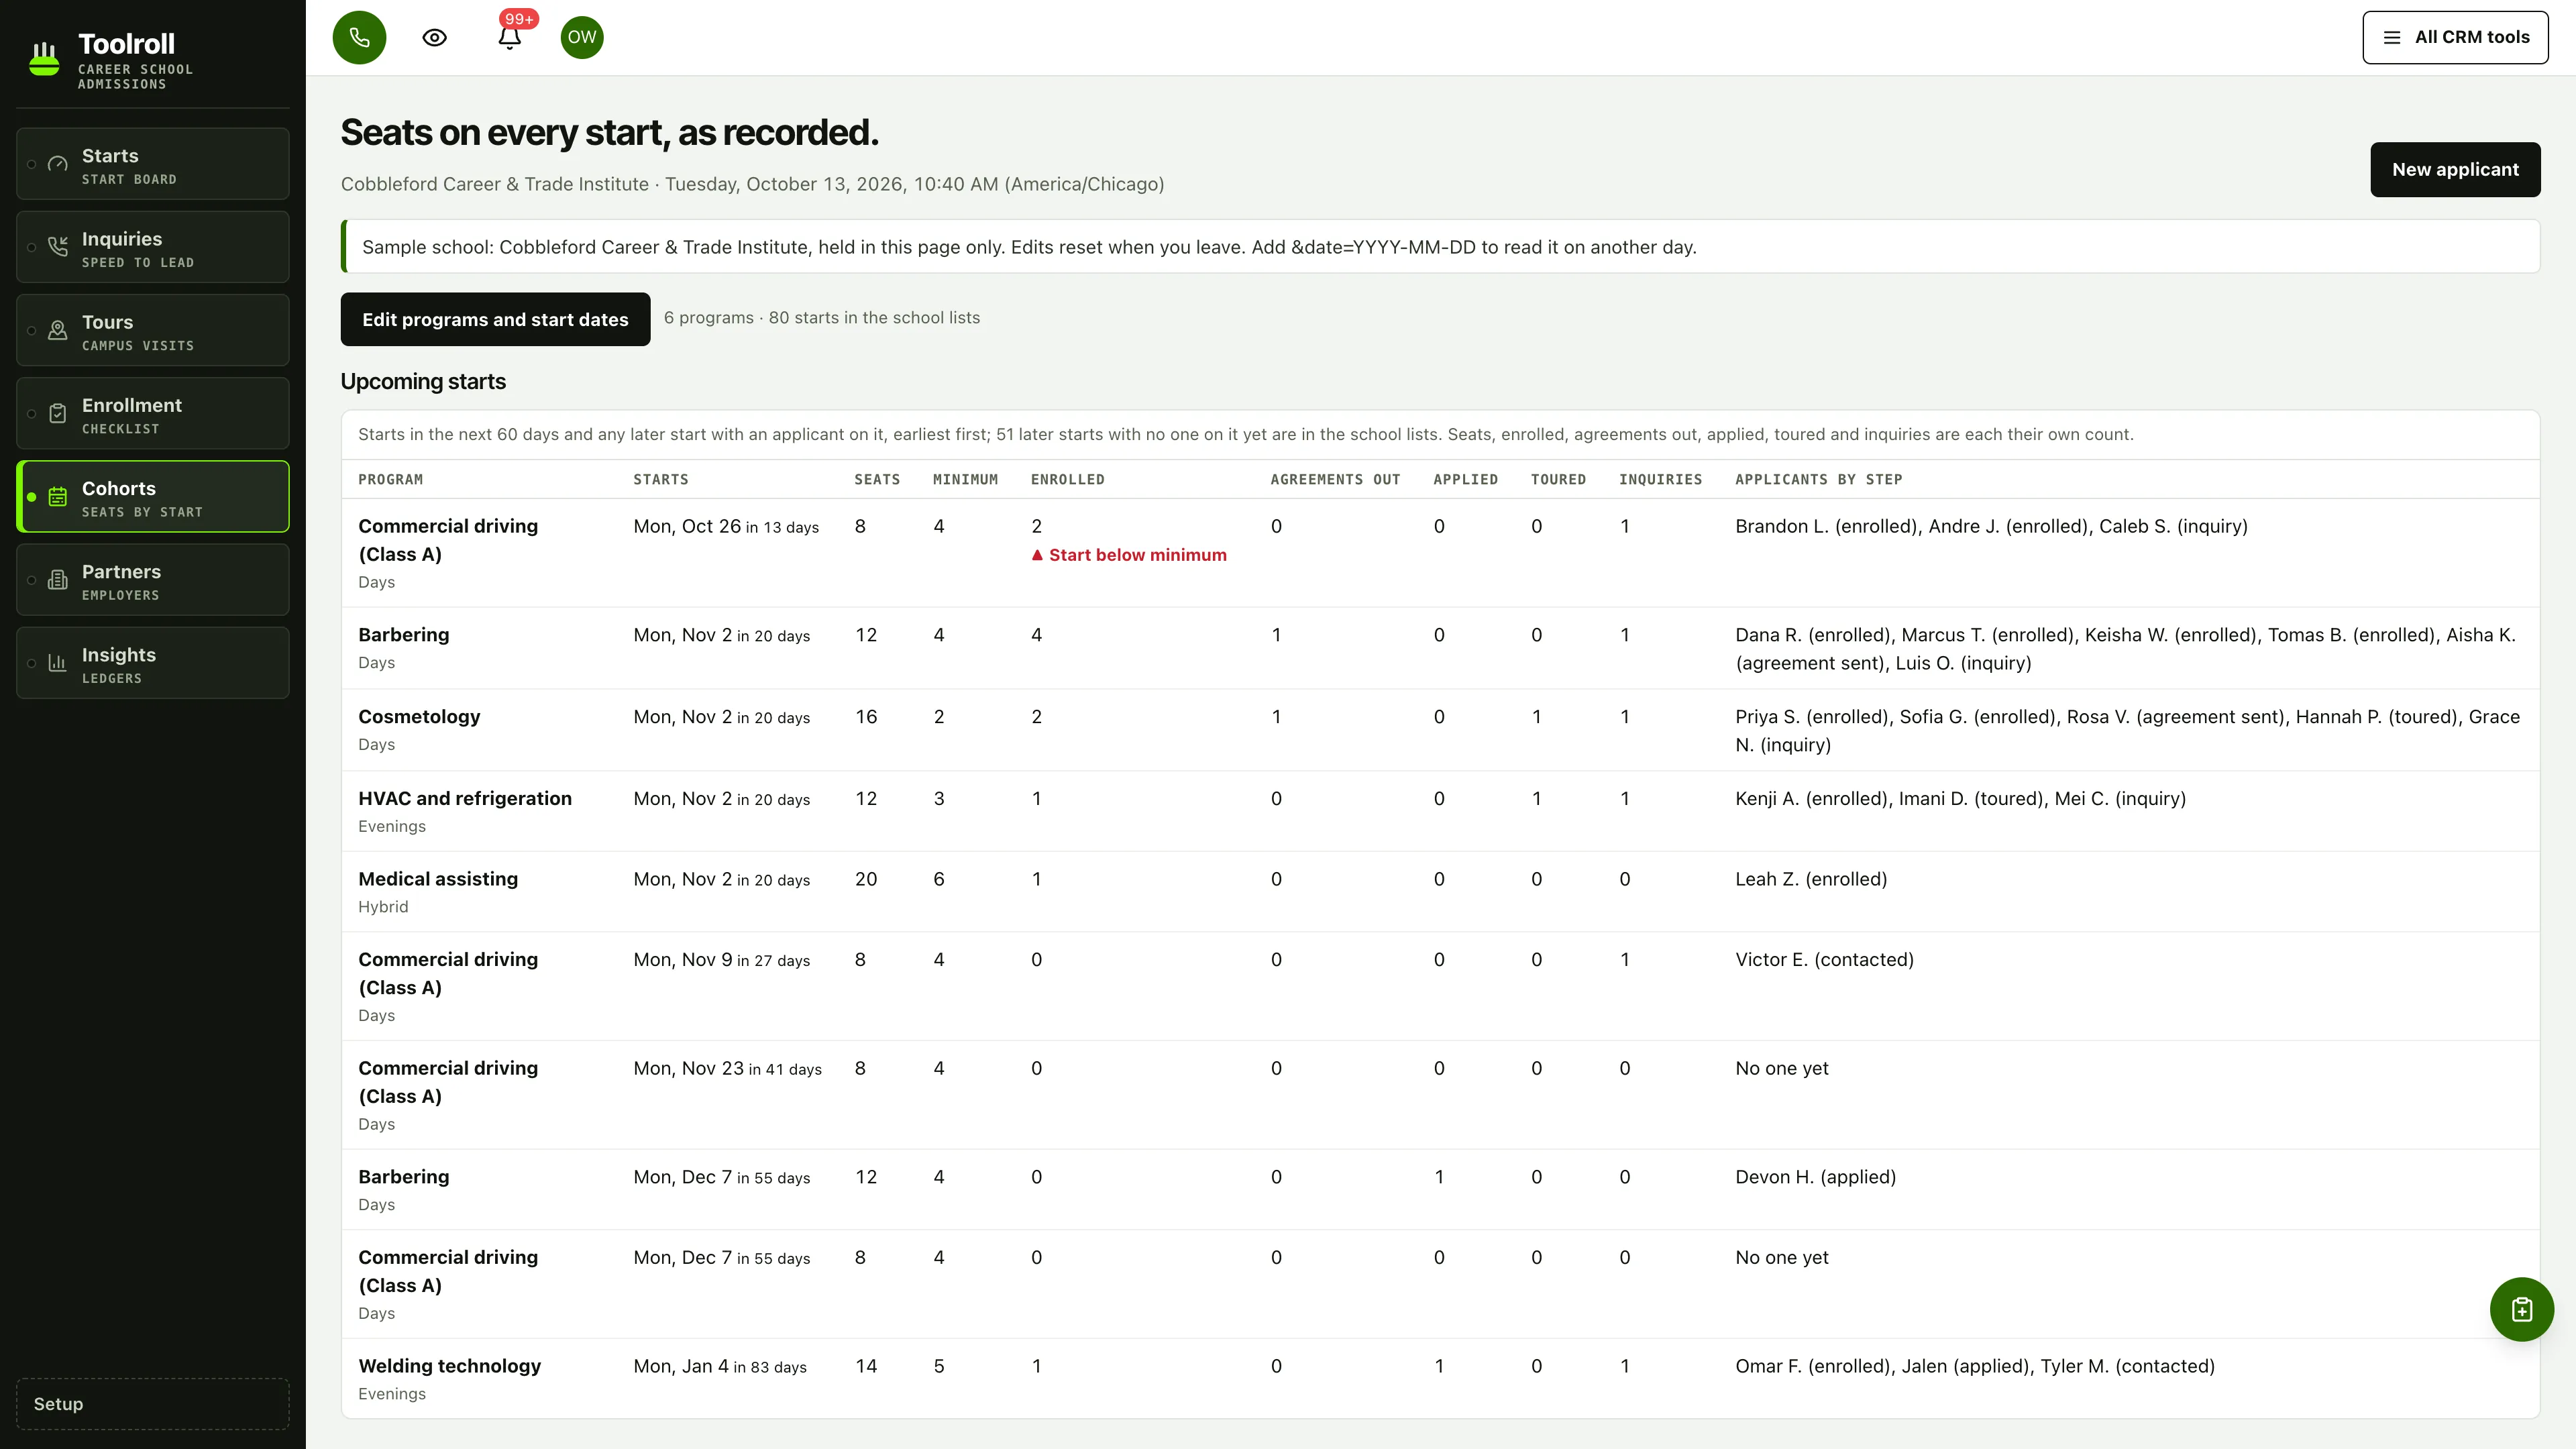Image resolution: width=2576 pixels, height=1449 pixels.
Task: Open the OW user avatar
Action: (582, 38)
